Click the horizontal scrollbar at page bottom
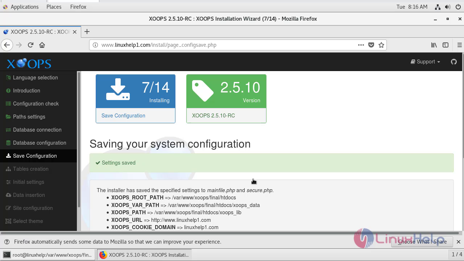Image resolution: width=464 pixels, height=261 pixels. click(x=231, y=233)
